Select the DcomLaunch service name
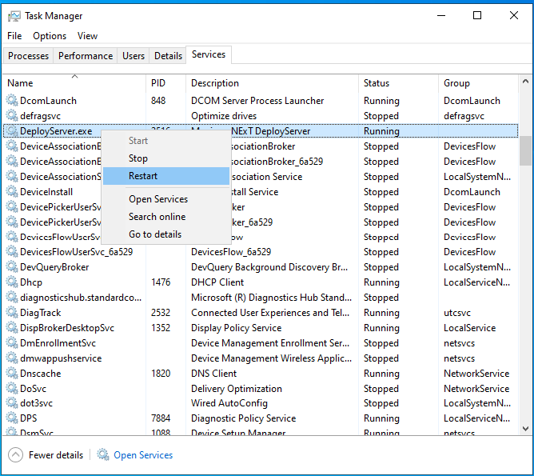This screenshot has width=534, height=476. coord(48,101)
